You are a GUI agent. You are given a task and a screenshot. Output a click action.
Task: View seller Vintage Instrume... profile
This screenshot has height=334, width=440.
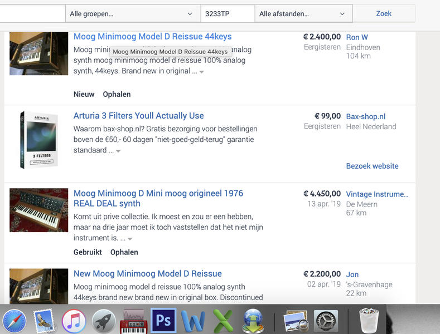(x=377, y=194)
